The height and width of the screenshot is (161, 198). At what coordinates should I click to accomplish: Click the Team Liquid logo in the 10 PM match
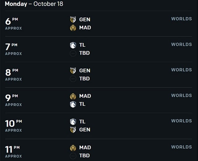point(73,122)
